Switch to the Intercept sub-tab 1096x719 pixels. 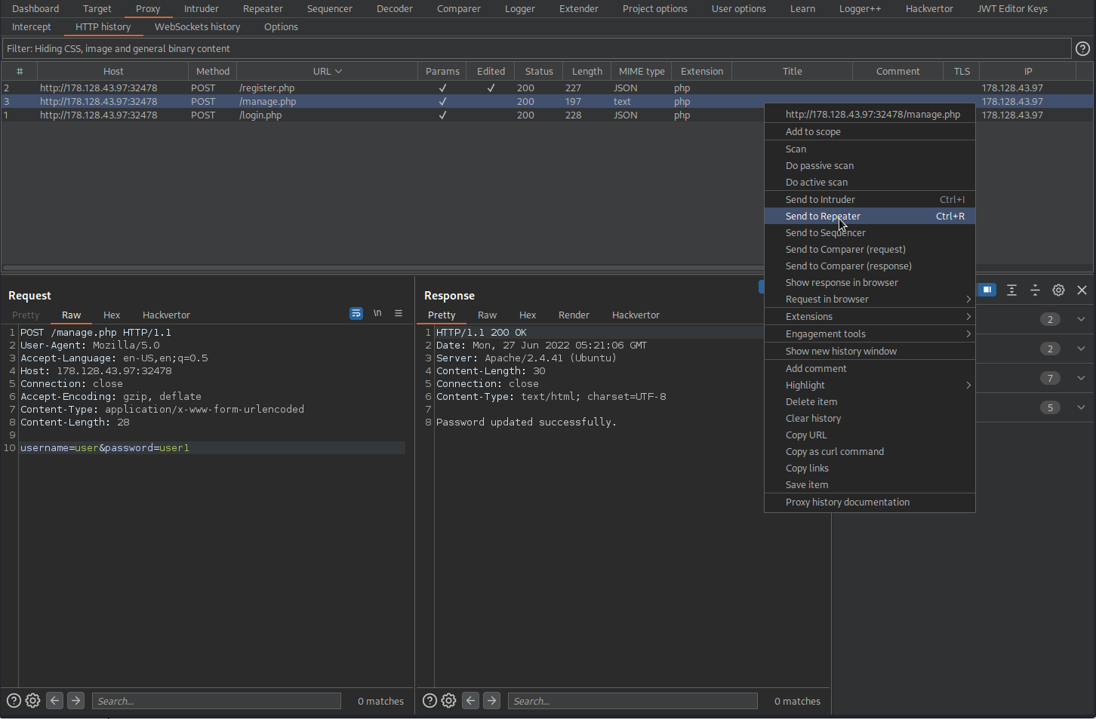coord(32,27)
